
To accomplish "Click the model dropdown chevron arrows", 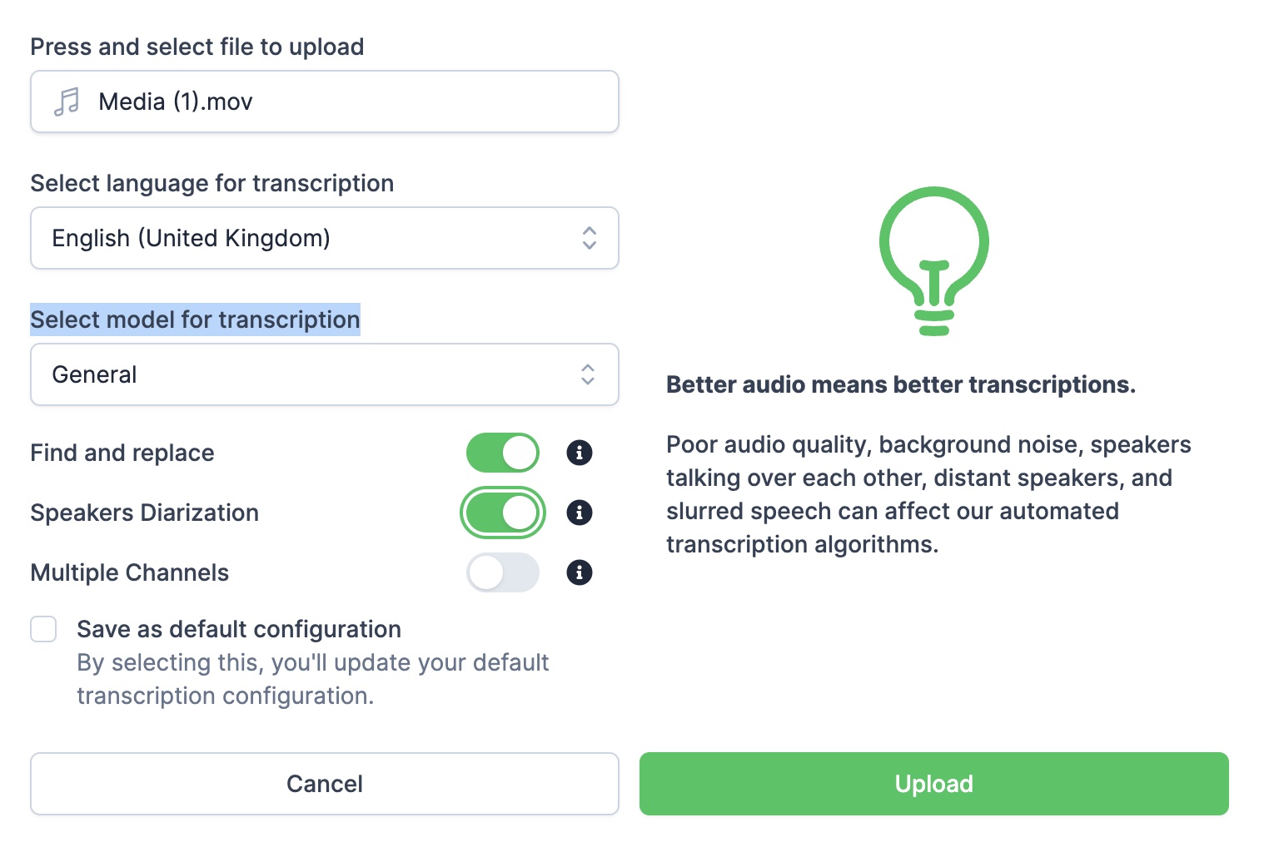I will point(588,374).
